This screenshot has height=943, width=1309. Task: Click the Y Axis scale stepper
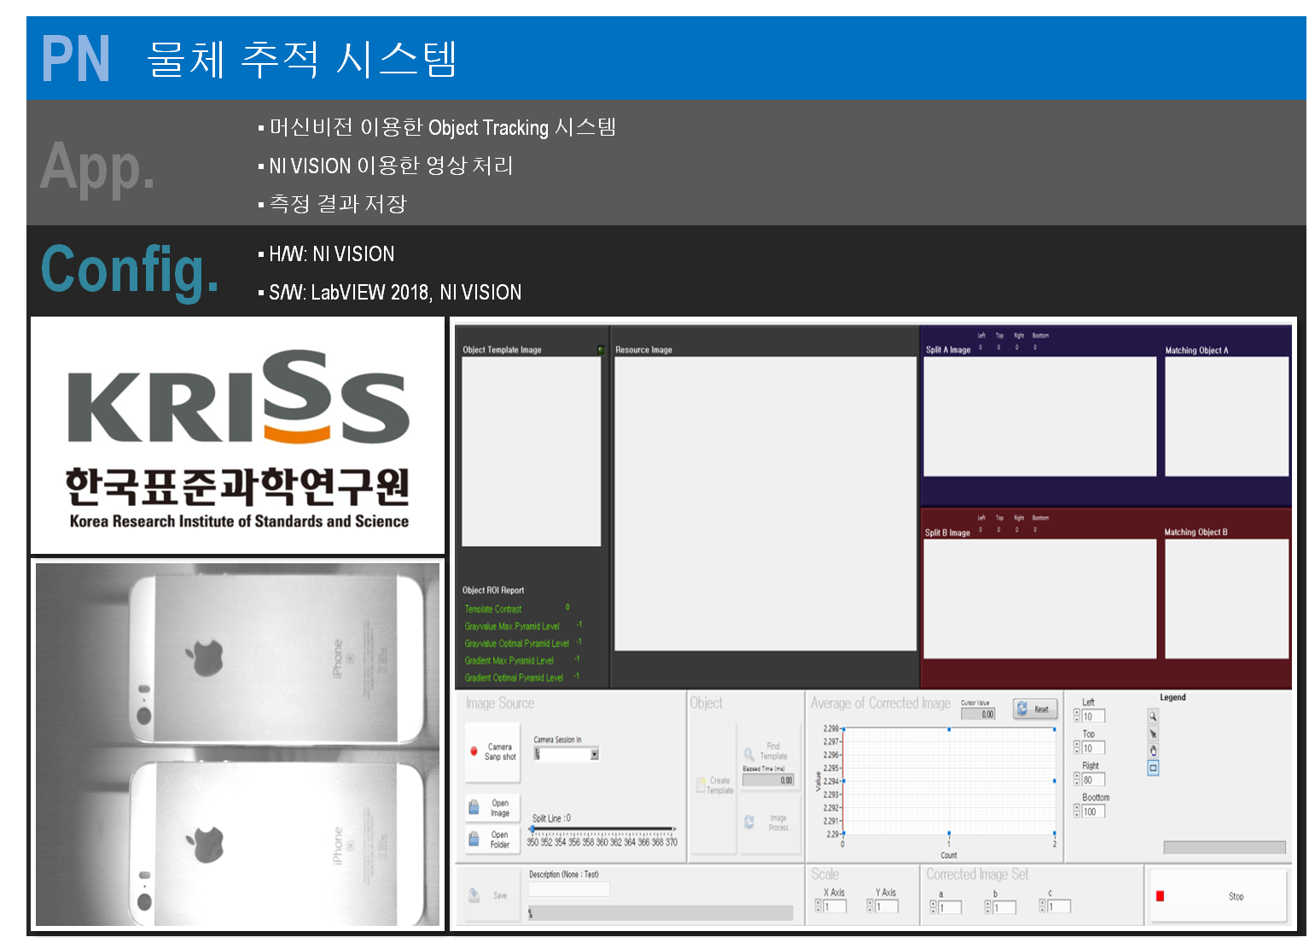point(870,906)
